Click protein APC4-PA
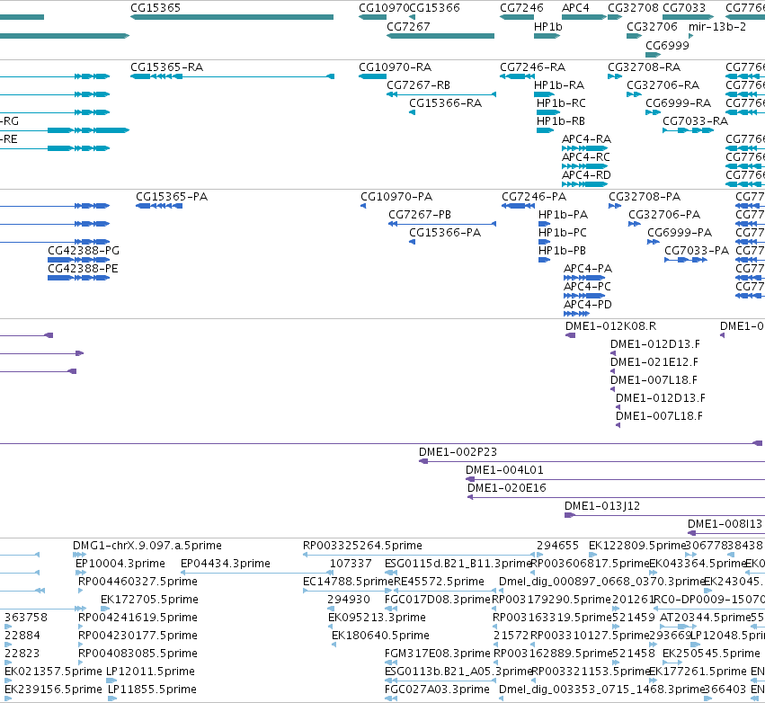The height and width of the screenshot is (703, 765). pyautogui.click(x=587, y=269)
